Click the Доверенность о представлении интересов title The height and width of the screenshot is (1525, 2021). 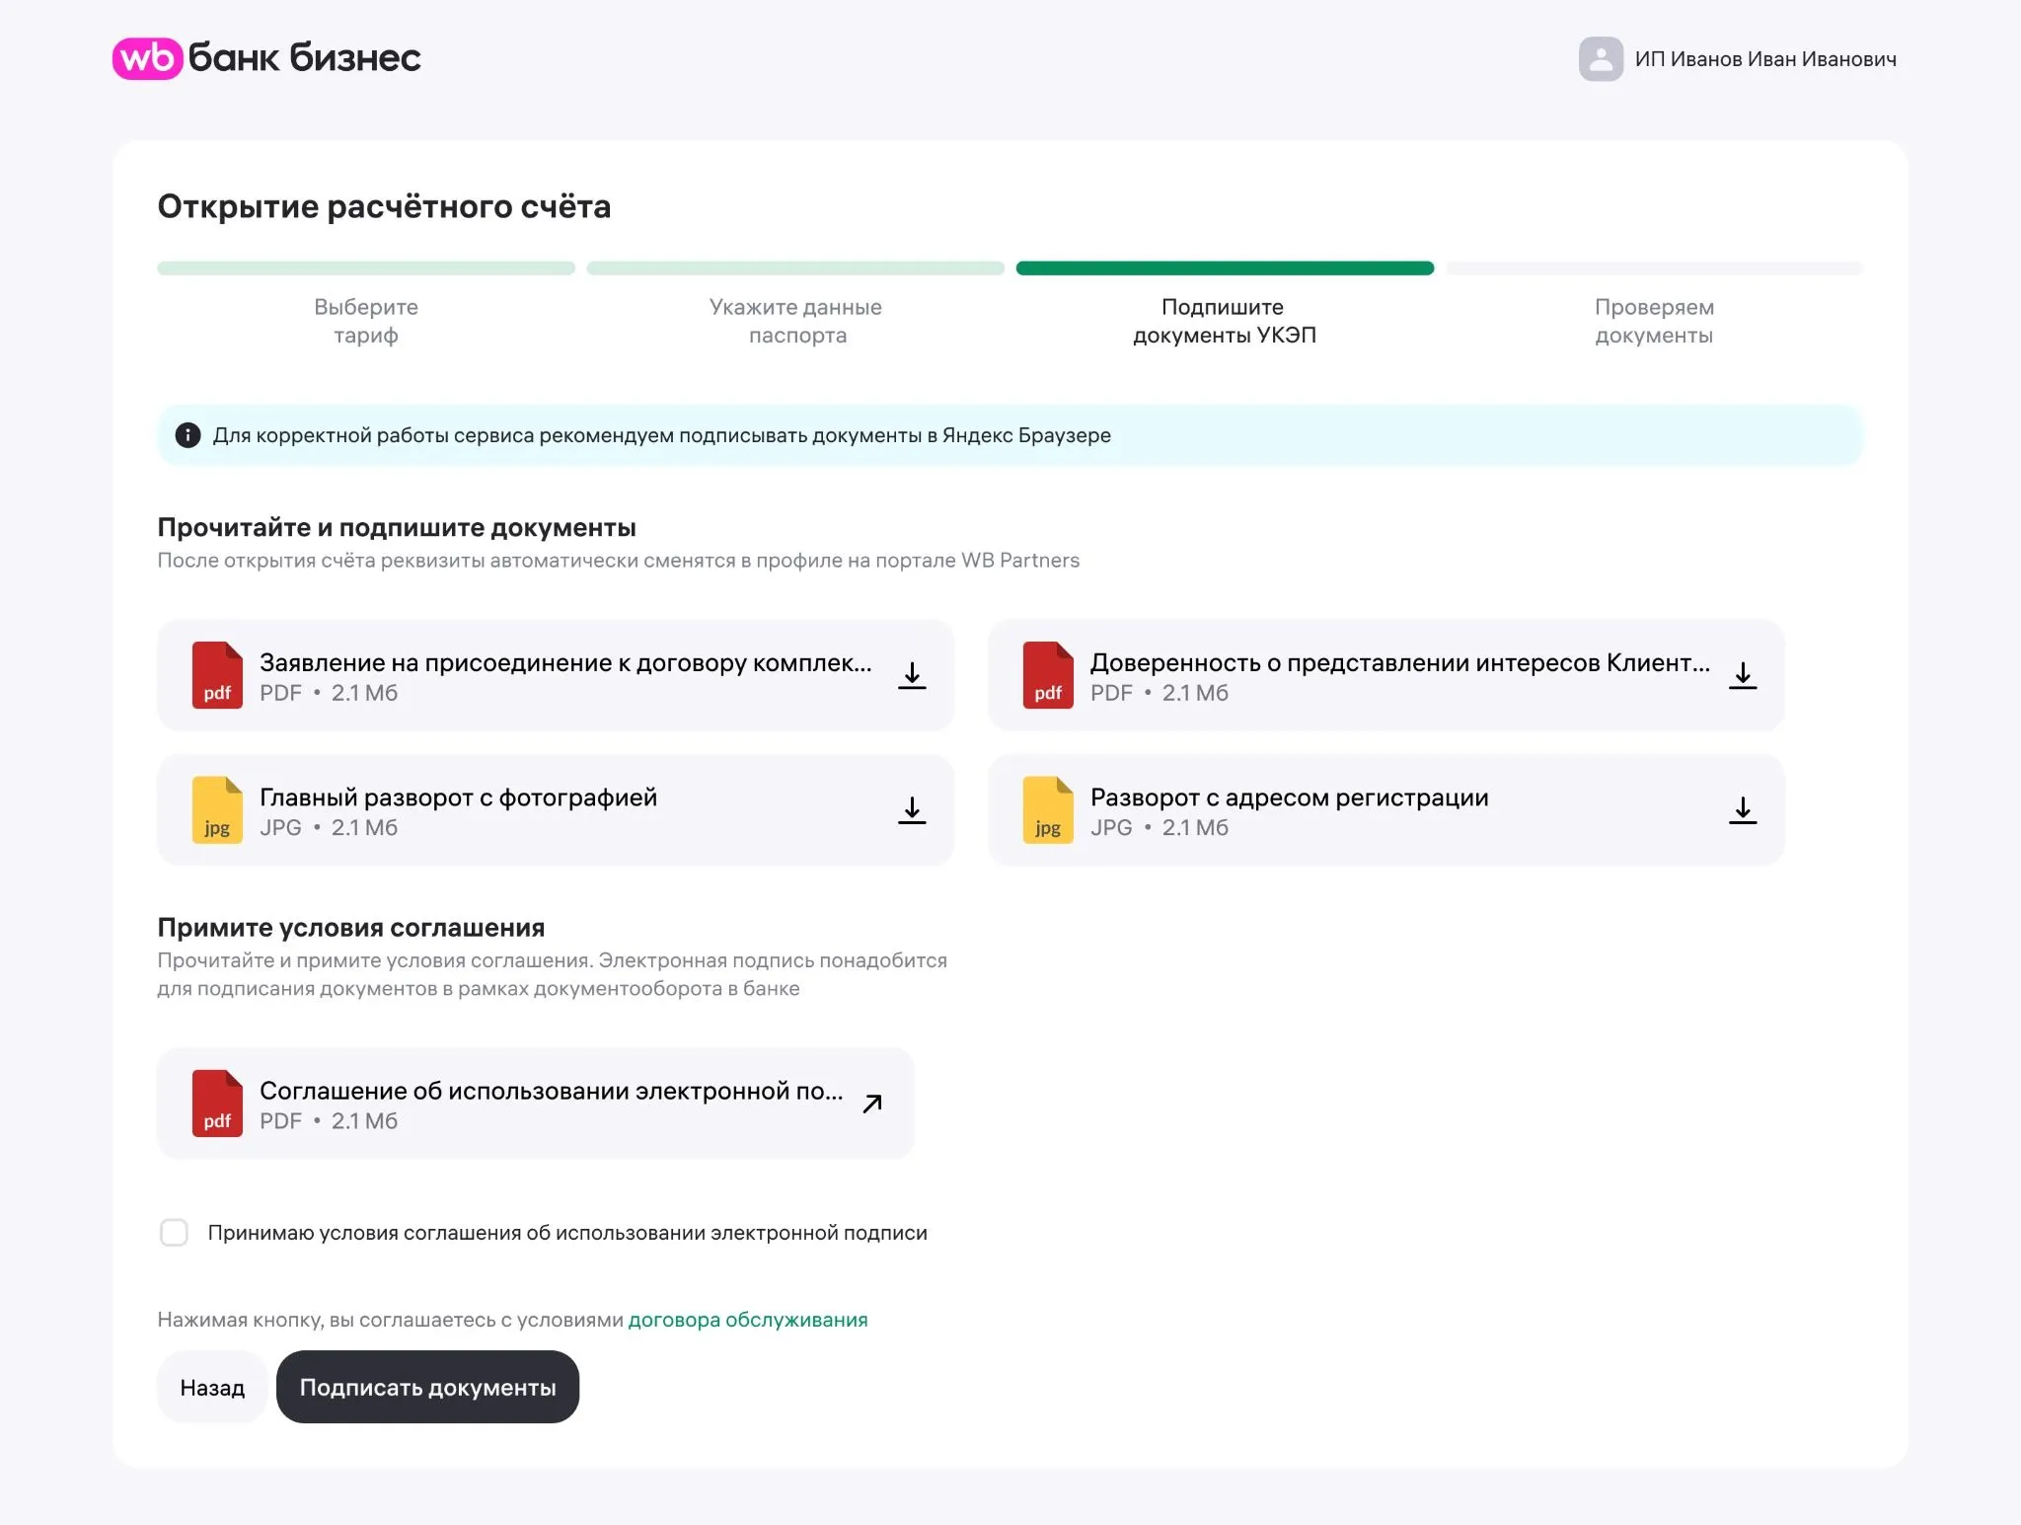coord(1400,662)
